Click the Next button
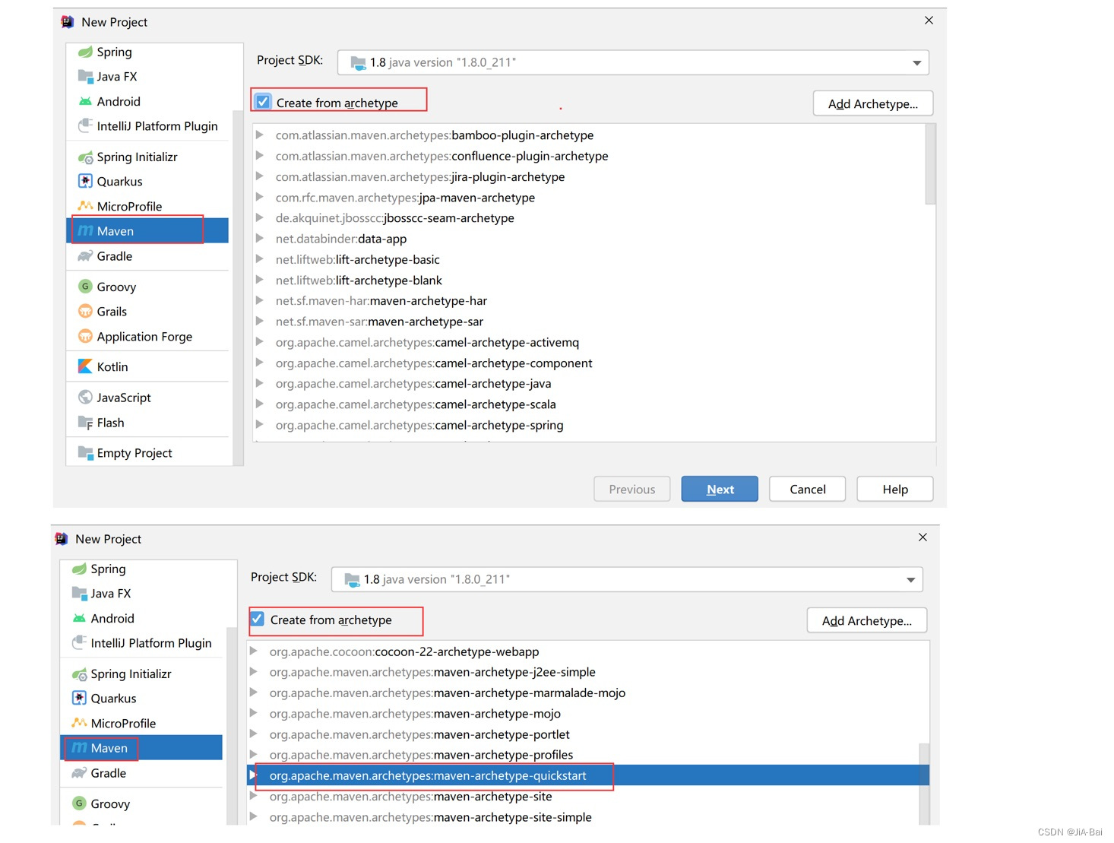Screen dimensions: 1114x843 pos(720,489)
